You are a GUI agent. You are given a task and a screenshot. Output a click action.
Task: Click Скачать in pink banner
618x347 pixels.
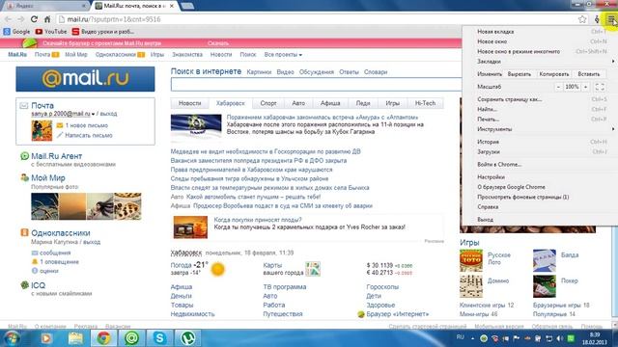click(x=218, y=43)
